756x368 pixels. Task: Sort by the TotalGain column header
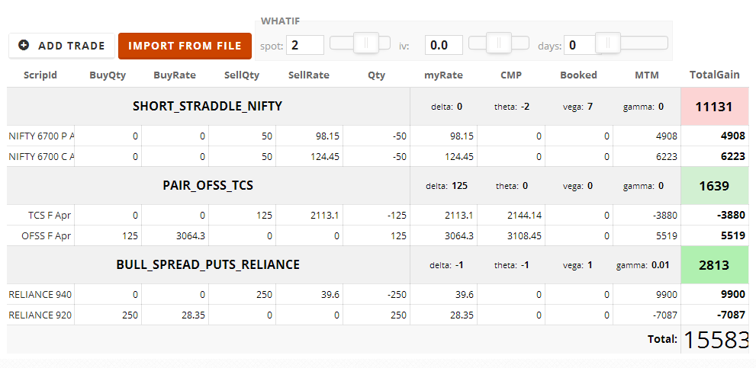pos(715,75)
